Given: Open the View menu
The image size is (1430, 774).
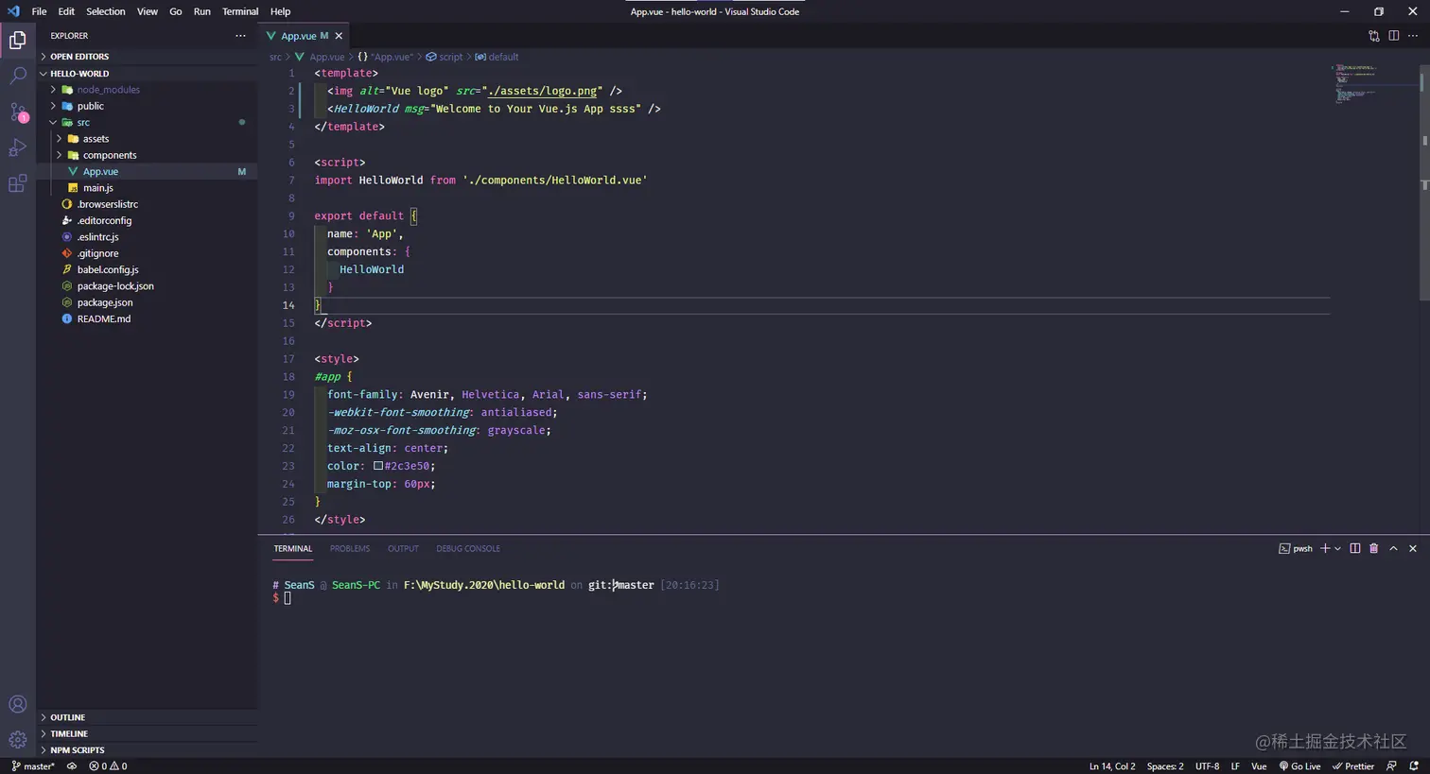Looking at the screenshot, I should [148, 11].
